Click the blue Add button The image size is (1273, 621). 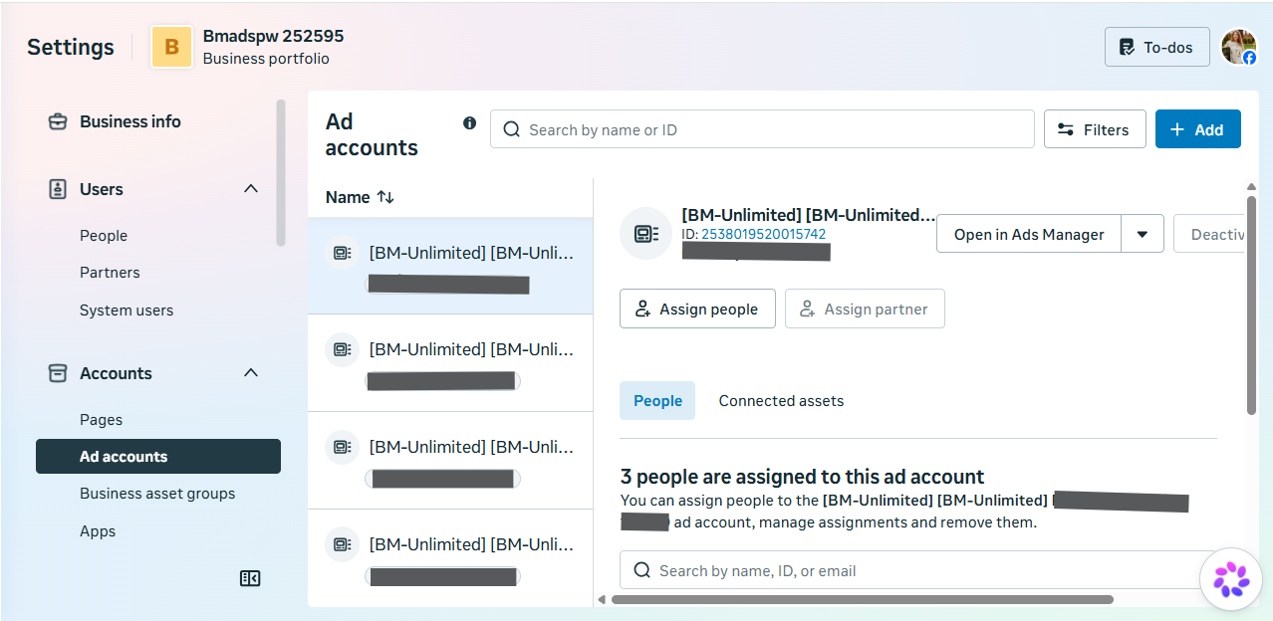coord(1198,129)
